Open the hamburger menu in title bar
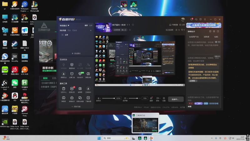250x141 pixels. click(x=205, y=19)
